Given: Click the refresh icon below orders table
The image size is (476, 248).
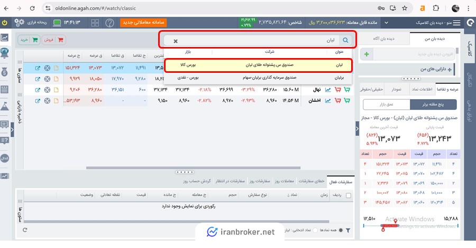Looking at the screenshot, I should (25, 230).
